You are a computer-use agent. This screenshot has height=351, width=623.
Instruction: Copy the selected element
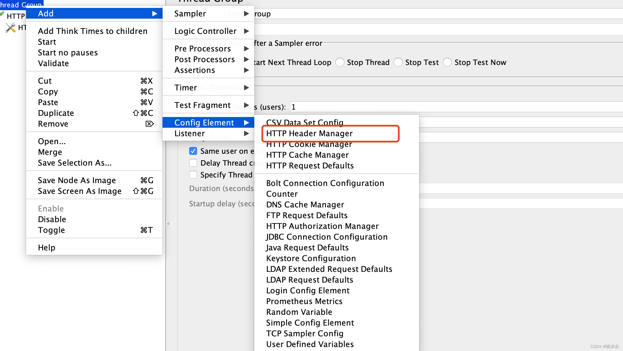pyautogui.click(x=94, y=92)
